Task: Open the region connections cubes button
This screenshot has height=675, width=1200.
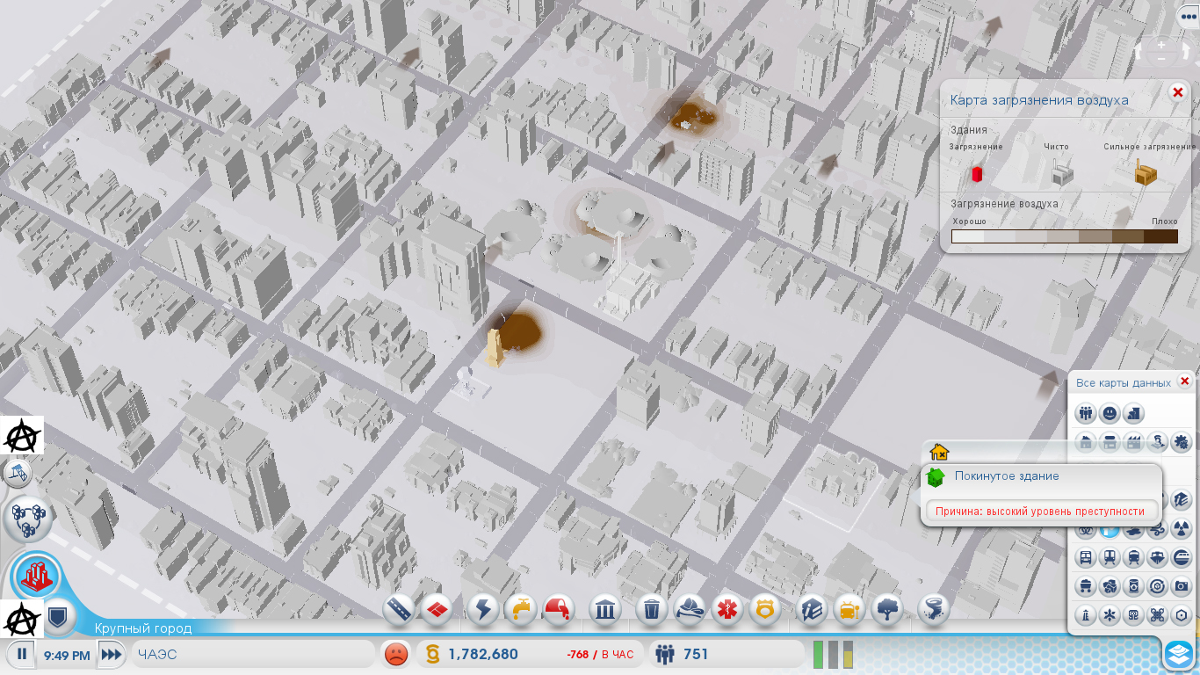Action: pyautogui.click(x=28, y=519)
